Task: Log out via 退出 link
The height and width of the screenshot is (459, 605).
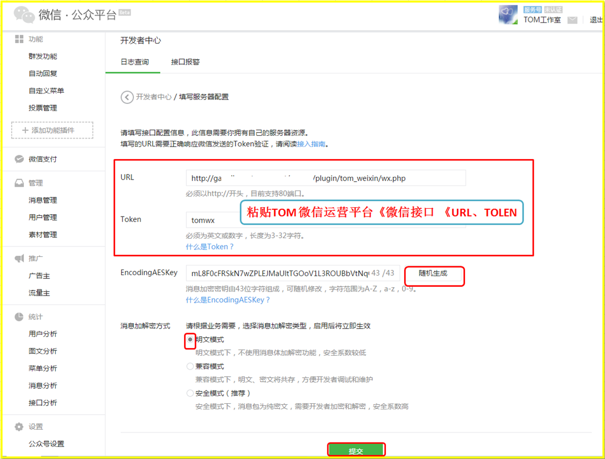Action: [x=596, y=20]
